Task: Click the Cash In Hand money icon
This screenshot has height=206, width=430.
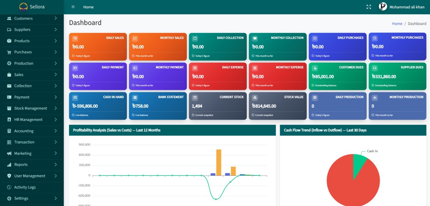Action: tap(75, 97)
